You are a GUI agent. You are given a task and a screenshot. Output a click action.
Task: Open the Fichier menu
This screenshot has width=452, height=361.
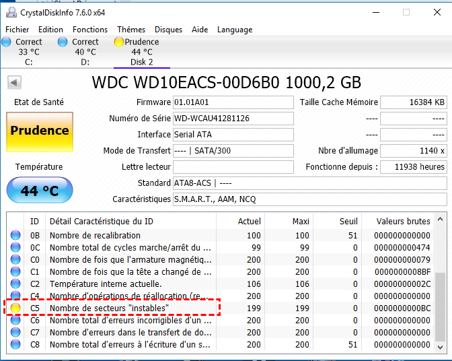point(17,30)
